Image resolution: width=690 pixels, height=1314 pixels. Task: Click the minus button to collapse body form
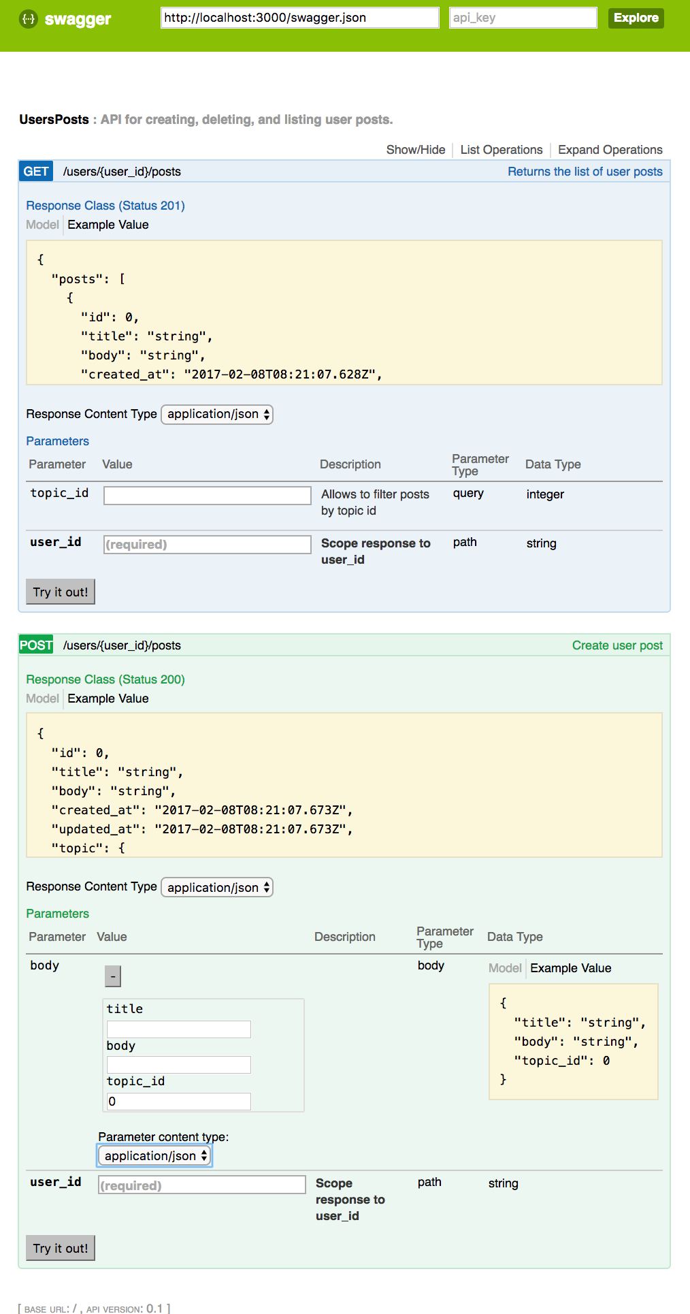113,976
